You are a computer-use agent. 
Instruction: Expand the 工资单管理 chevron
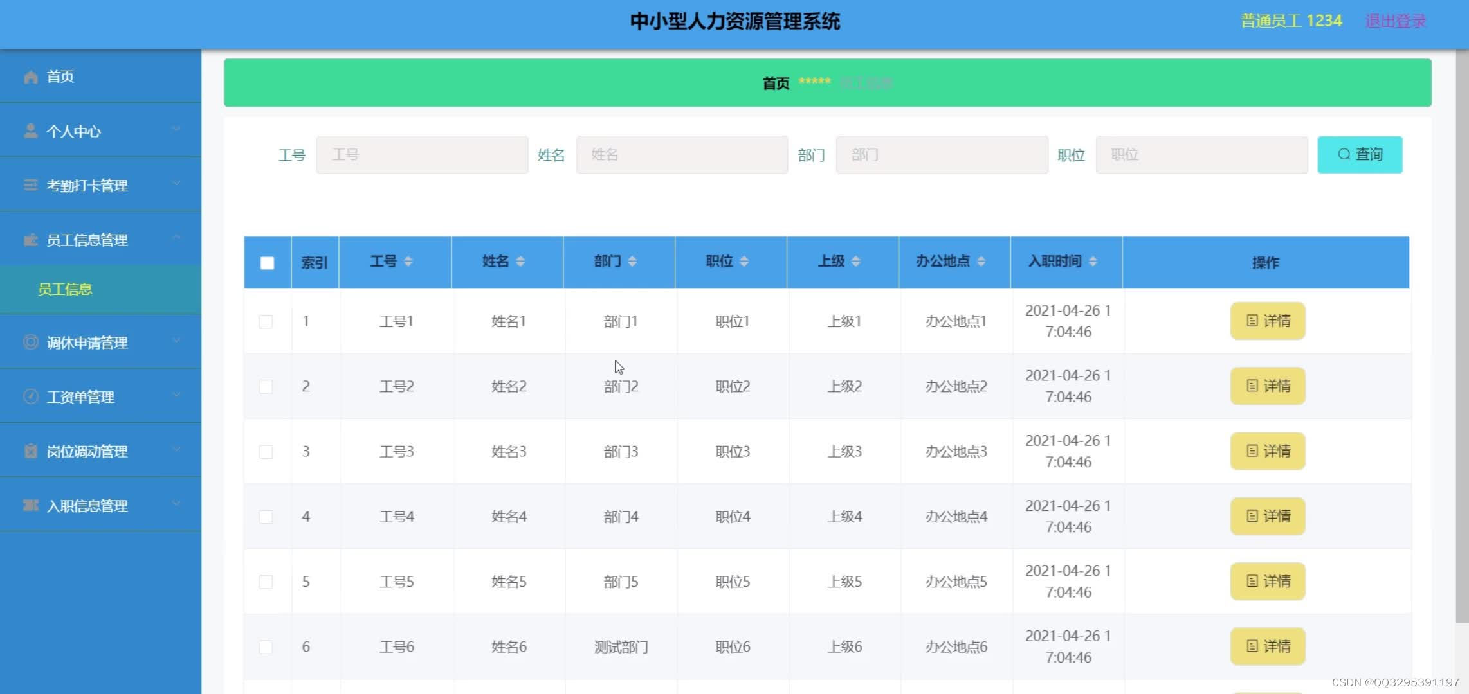coord(176,395)
